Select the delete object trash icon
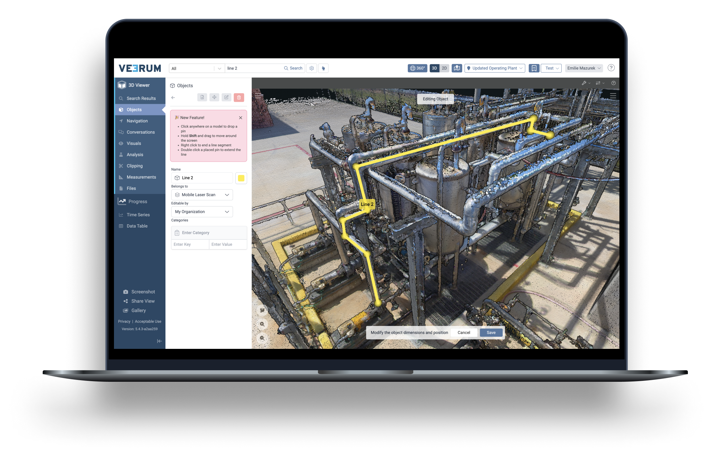 tap(239, 97)
